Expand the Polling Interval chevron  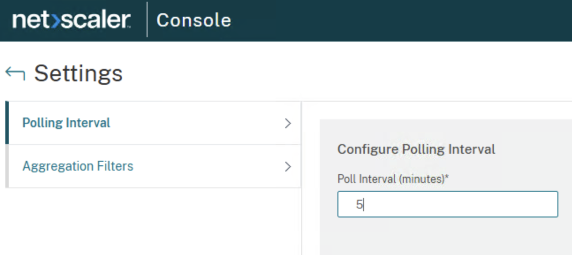tap(288, 123)
